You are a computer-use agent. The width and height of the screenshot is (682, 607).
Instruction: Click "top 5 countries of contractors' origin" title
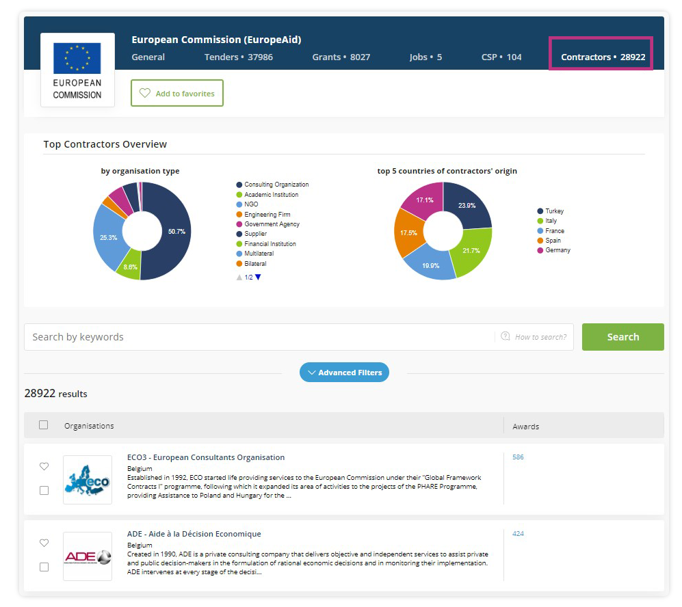point(447,171)
